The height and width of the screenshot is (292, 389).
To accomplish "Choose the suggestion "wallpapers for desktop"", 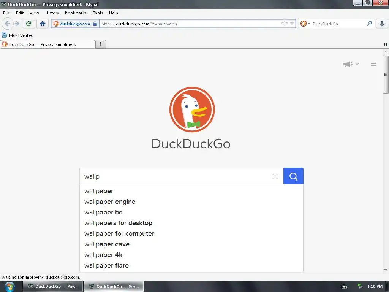I will [x=191, y=223].
